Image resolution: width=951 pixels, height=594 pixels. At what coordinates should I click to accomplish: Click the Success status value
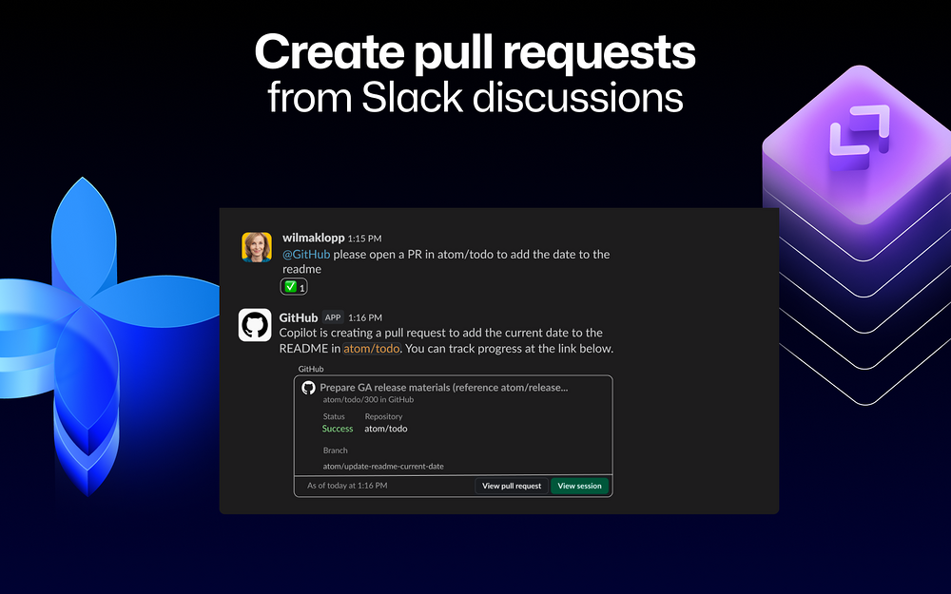[338, 429]
